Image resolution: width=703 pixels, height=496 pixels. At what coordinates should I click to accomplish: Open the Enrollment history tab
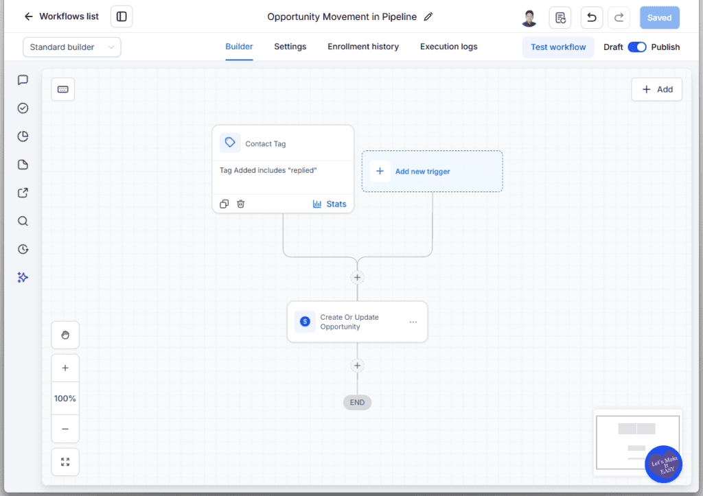pos(363,47)
